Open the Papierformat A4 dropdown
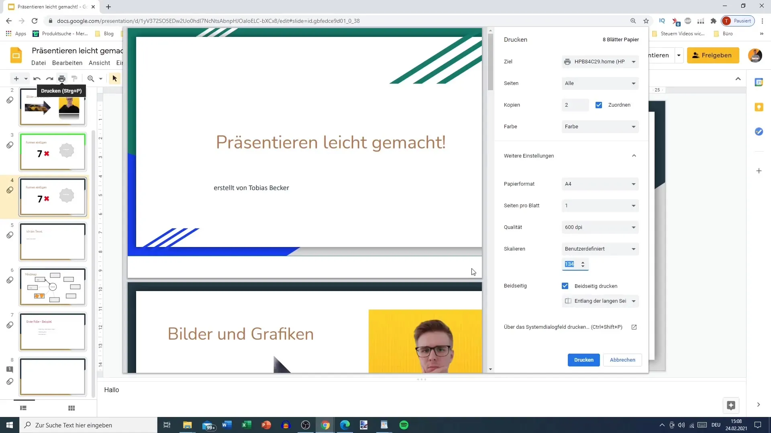This screenshot has width=771, height=433. tap(600, 184)
